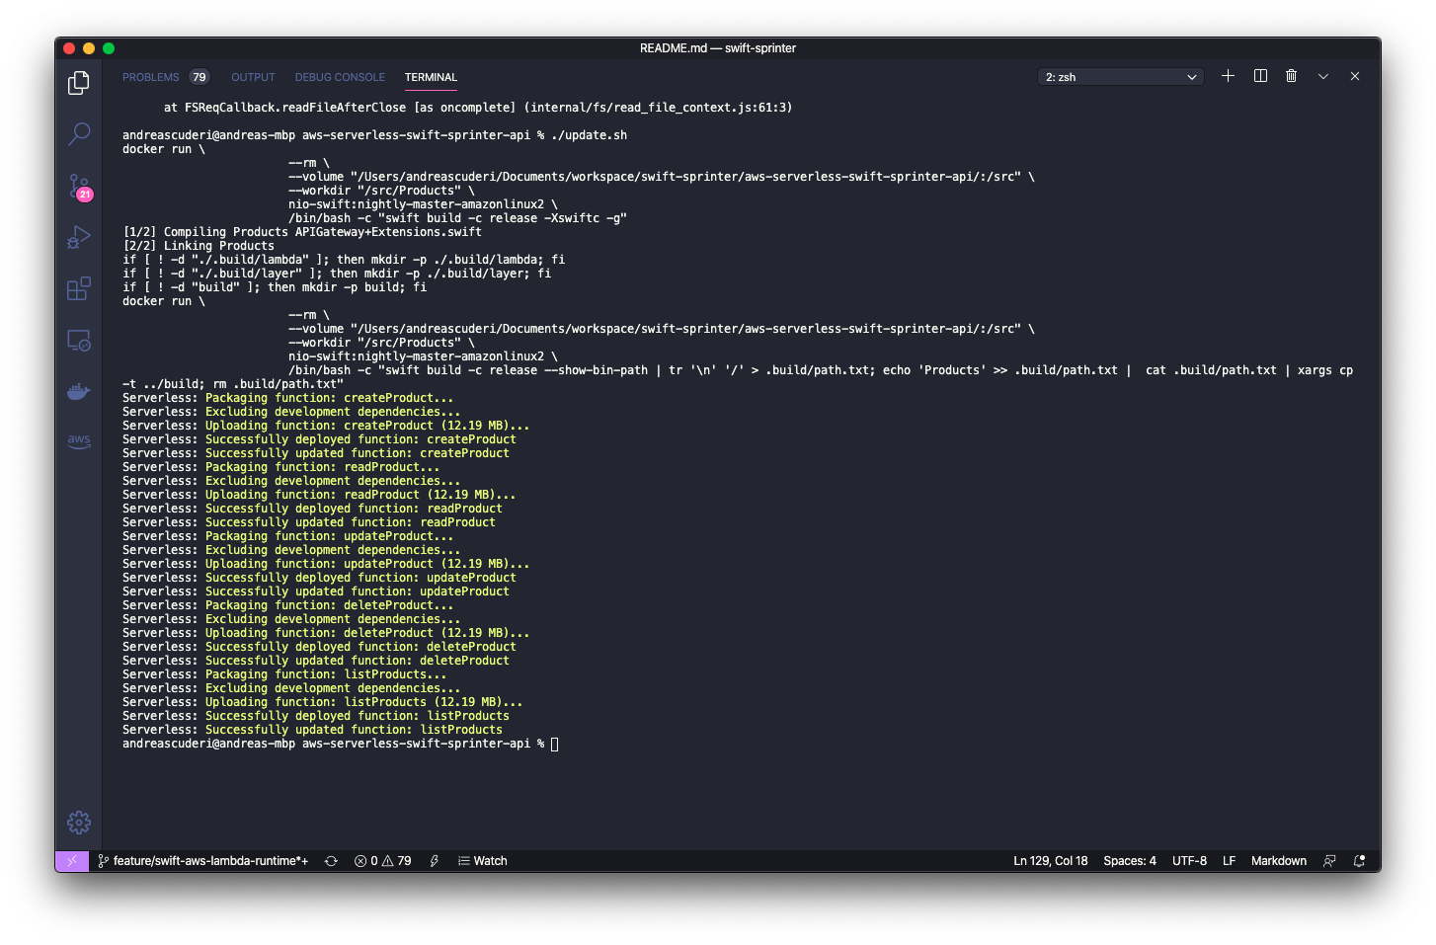Click 'Packaging function: updateProduct...' line
Viewport: 1436px width, 945px height.
coord(288,536)
